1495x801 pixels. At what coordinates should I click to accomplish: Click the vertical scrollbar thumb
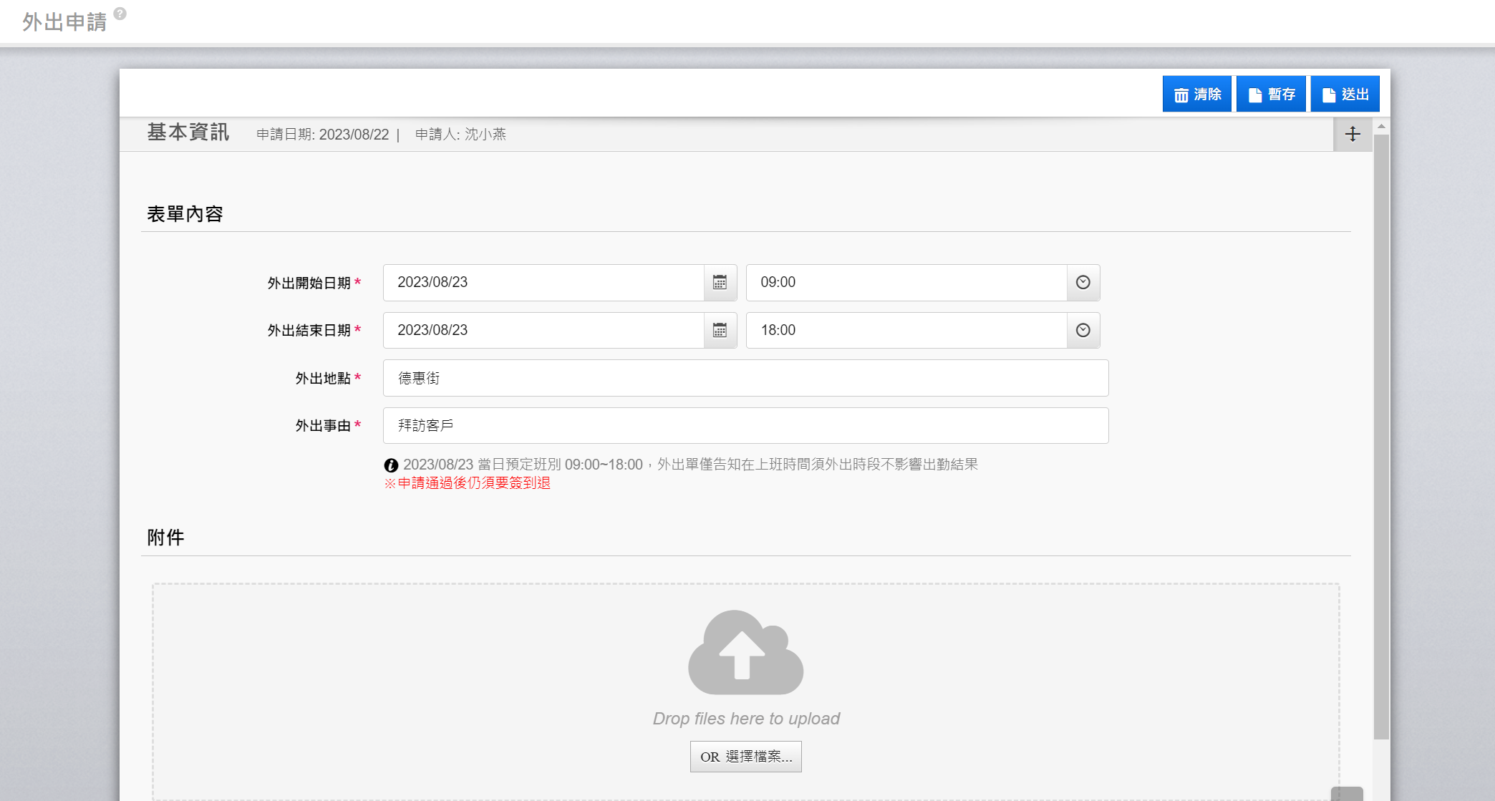[x=1381, y=437]
